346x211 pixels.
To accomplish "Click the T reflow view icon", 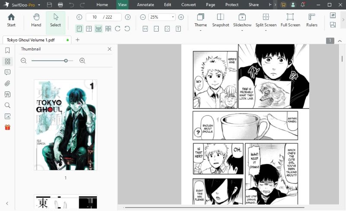I will coord(178,29).
